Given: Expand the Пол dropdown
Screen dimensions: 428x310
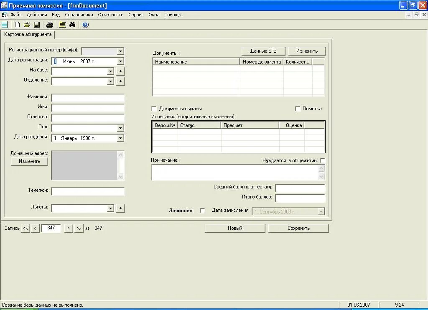Looking at the screenshot, I should (120, 128).
